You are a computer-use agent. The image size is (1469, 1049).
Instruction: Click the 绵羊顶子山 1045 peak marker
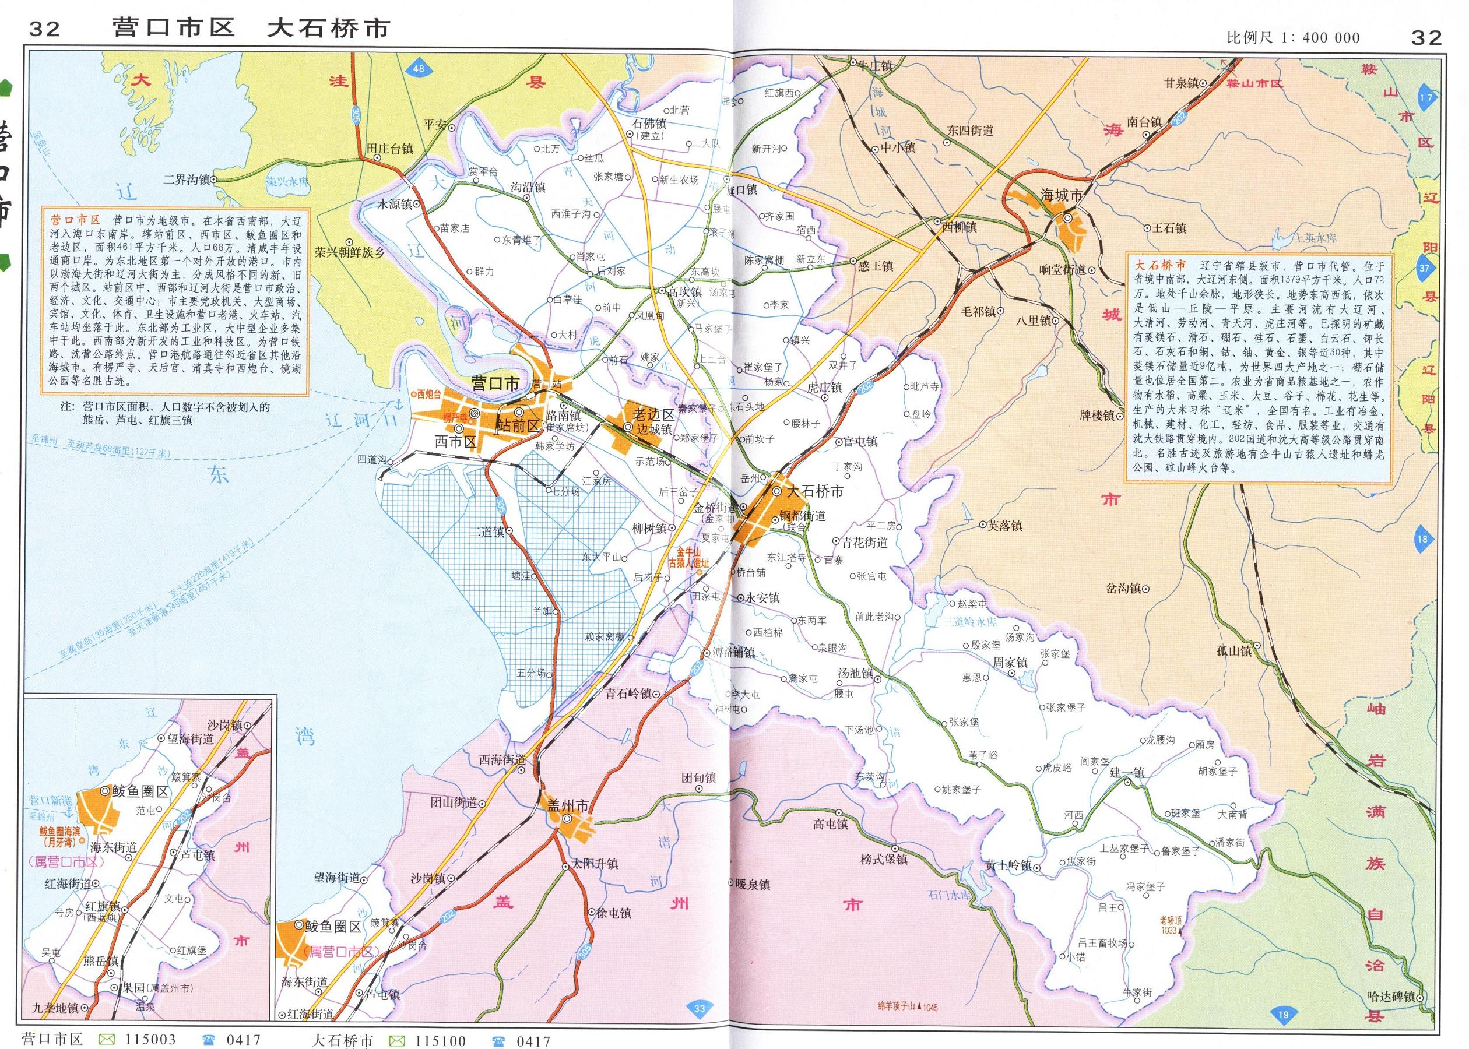click(919, 1007)
